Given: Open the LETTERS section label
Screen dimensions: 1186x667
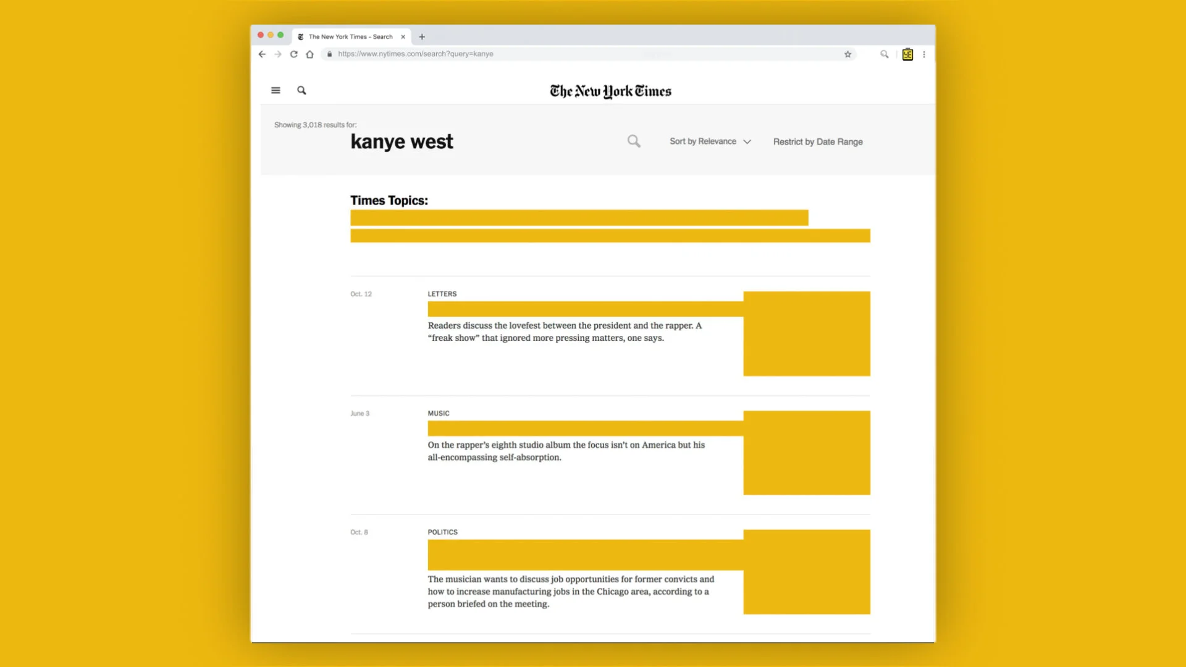Looking at the screenshot, I should 442,294.
